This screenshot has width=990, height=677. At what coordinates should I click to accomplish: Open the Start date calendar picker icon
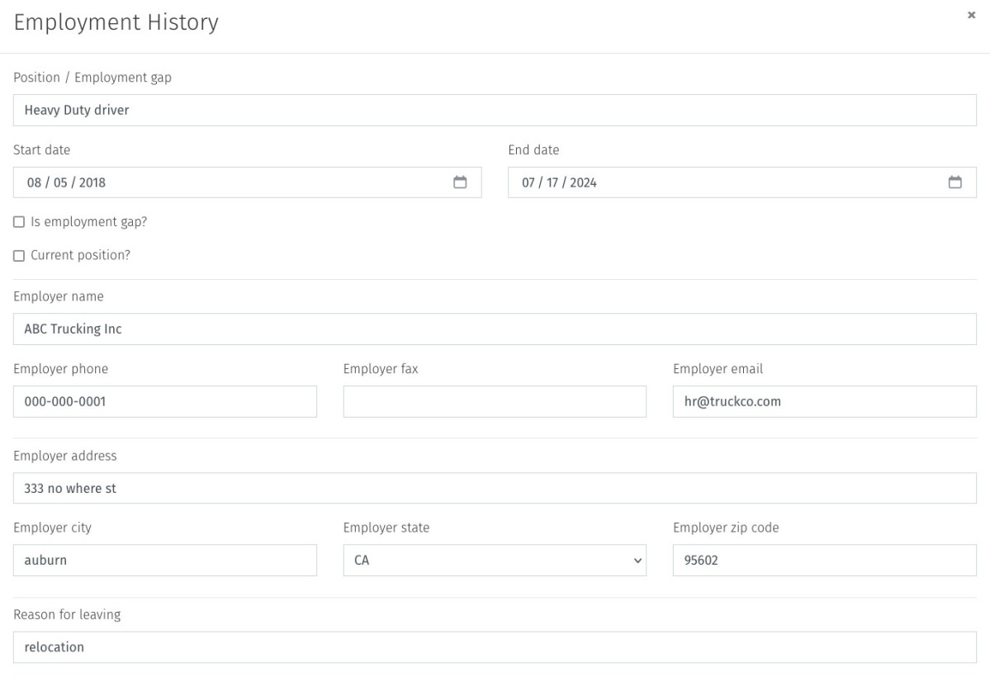461,182
